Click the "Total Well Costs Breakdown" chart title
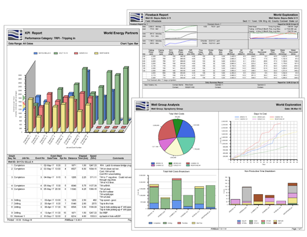 point(176,171)
